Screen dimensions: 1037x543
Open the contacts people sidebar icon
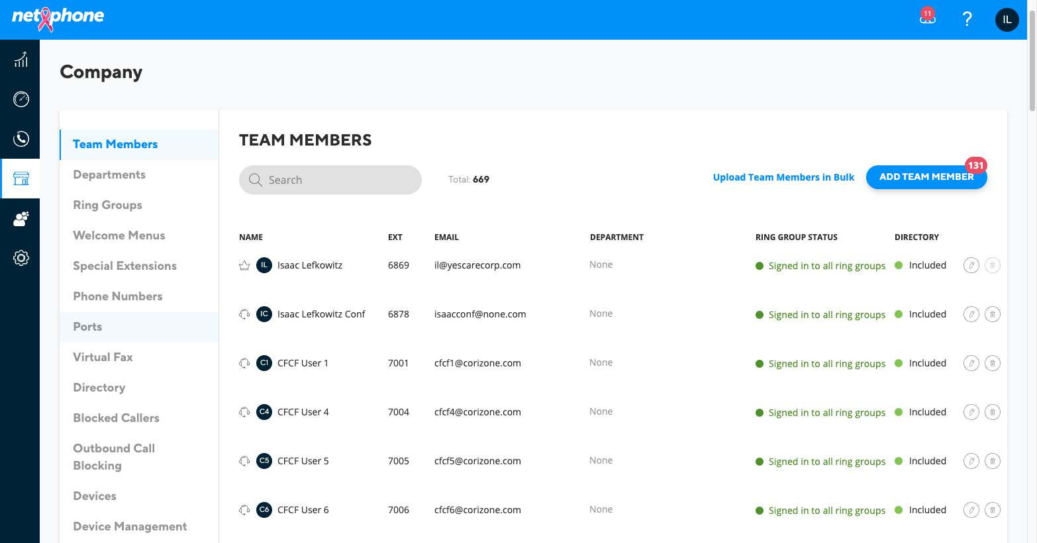[x=21, y=218]
